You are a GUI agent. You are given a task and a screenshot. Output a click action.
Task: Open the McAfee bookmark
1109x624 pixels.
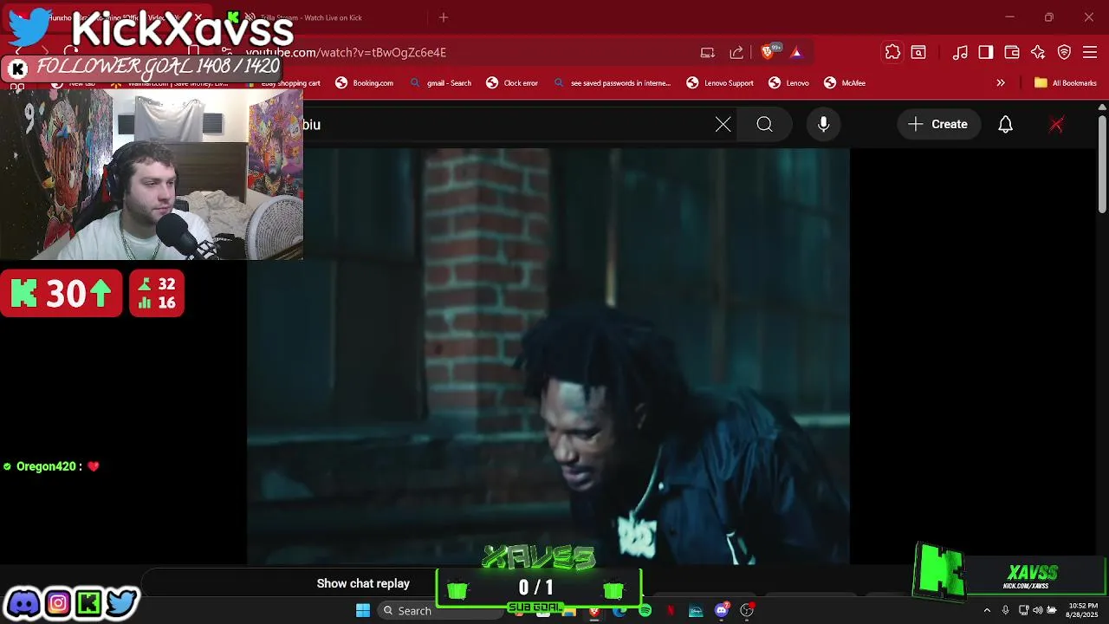845,83
